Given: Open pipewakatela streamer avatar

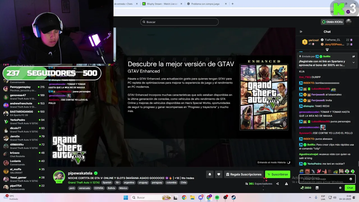Looking at the screenshot, I should coord(59,176).
